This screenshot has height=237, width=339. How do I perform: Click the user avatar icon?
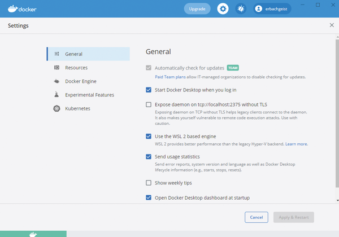click(x=259, y=9)
